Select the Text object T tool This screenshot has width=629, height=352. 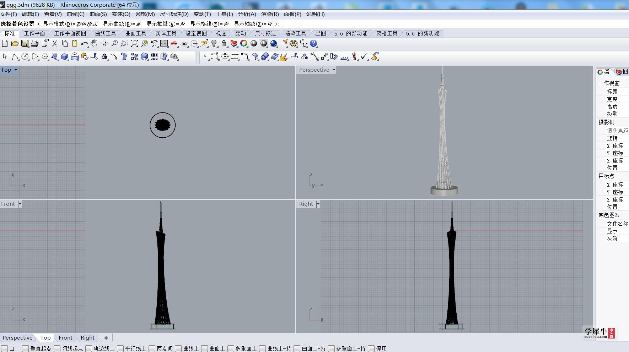pyautogui.click(x=124, y=57)
